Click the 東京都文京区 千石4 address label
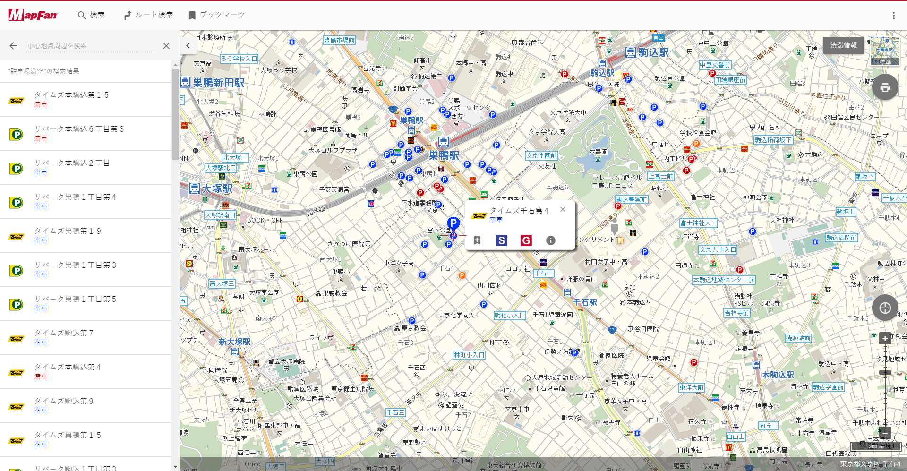This screenshot has height=471, width=907. coord(870,464)
